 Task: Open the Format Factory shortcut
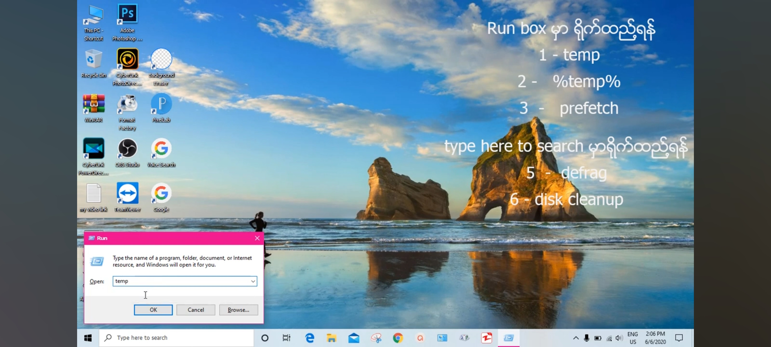tap(127, 104)
